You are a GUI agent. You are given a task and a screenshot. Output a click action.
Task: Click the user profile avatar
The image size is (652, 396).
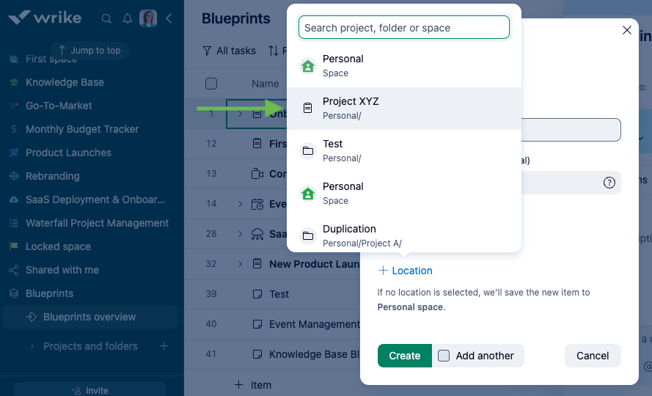tap(148, 18)
